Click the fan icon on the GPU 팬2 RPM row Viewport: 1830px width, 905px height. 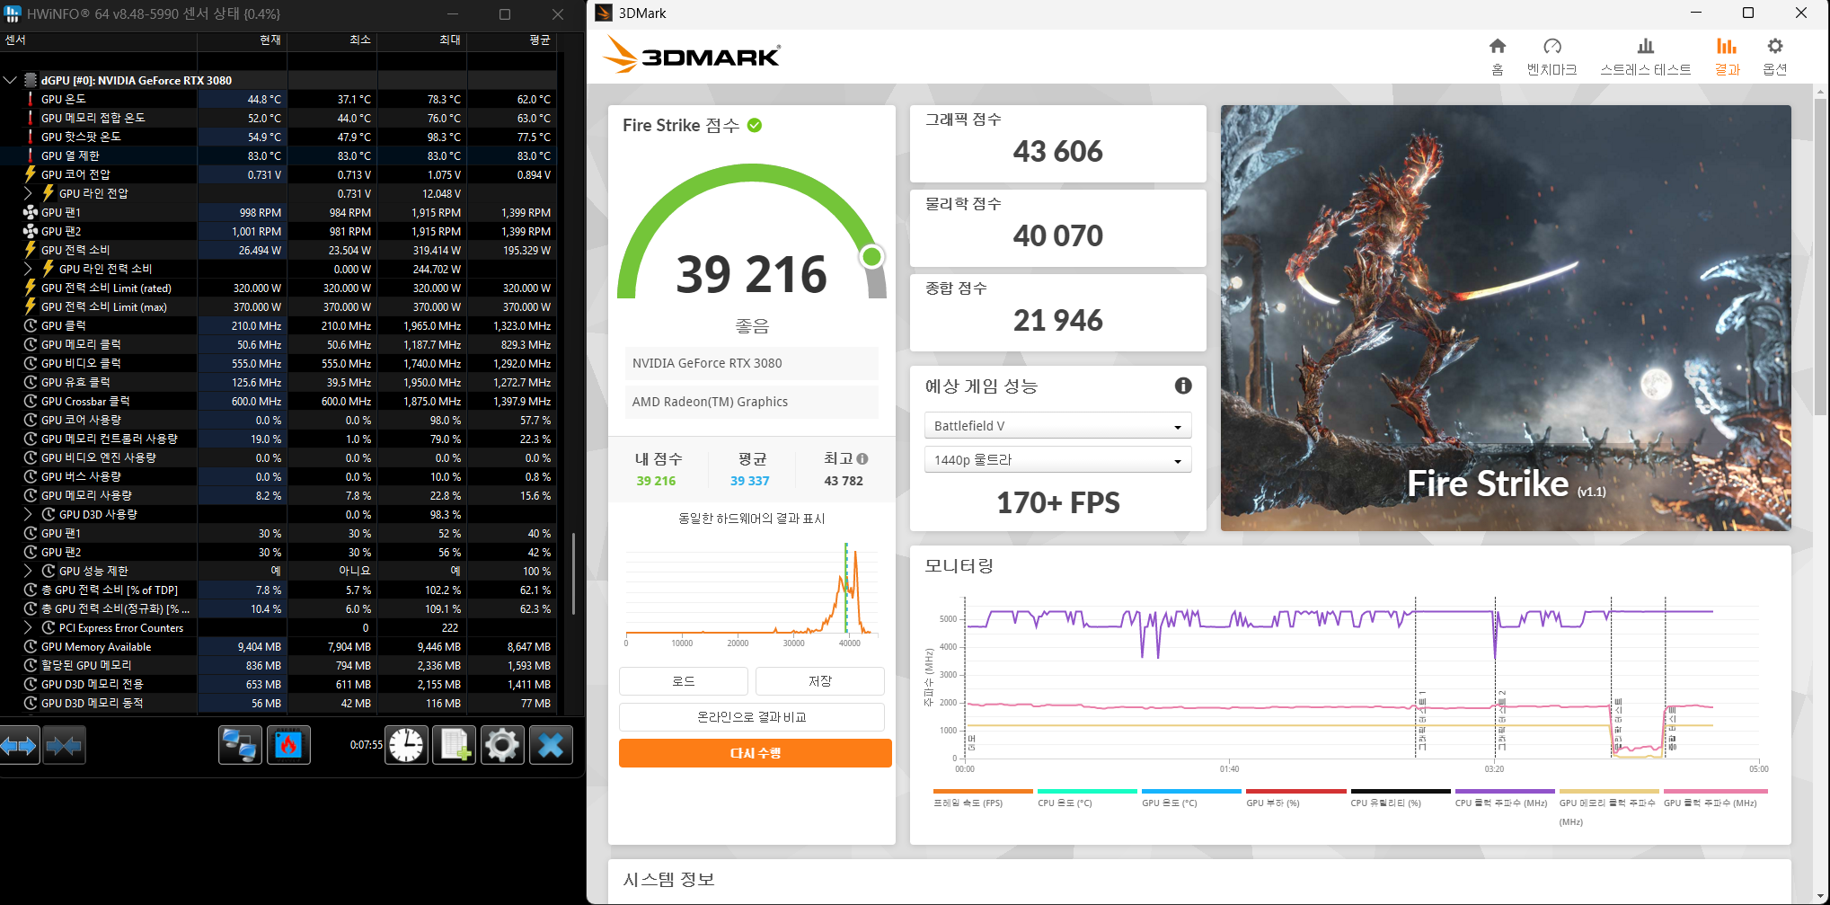(31, 231)
